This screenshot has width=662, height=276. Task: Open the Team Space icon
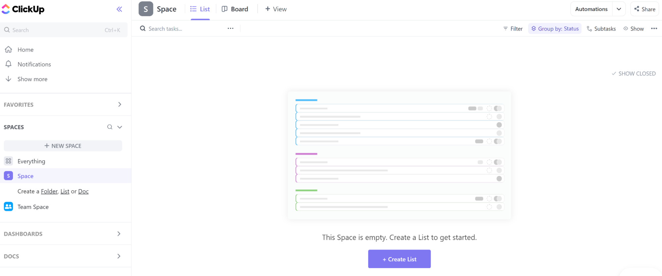[x=8, y=207]
